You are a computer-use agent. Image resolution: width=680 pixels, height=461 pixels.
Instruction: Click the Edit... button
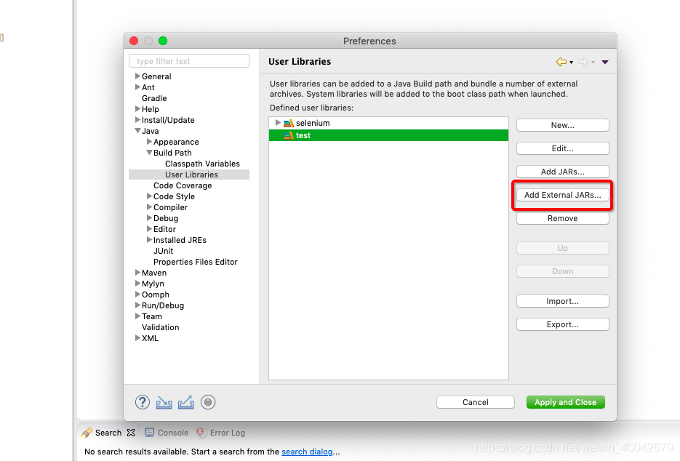(562, 149)
